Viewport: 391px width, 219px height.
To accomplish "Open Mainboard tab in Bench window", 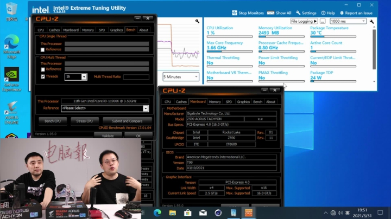I will [71, 30].
